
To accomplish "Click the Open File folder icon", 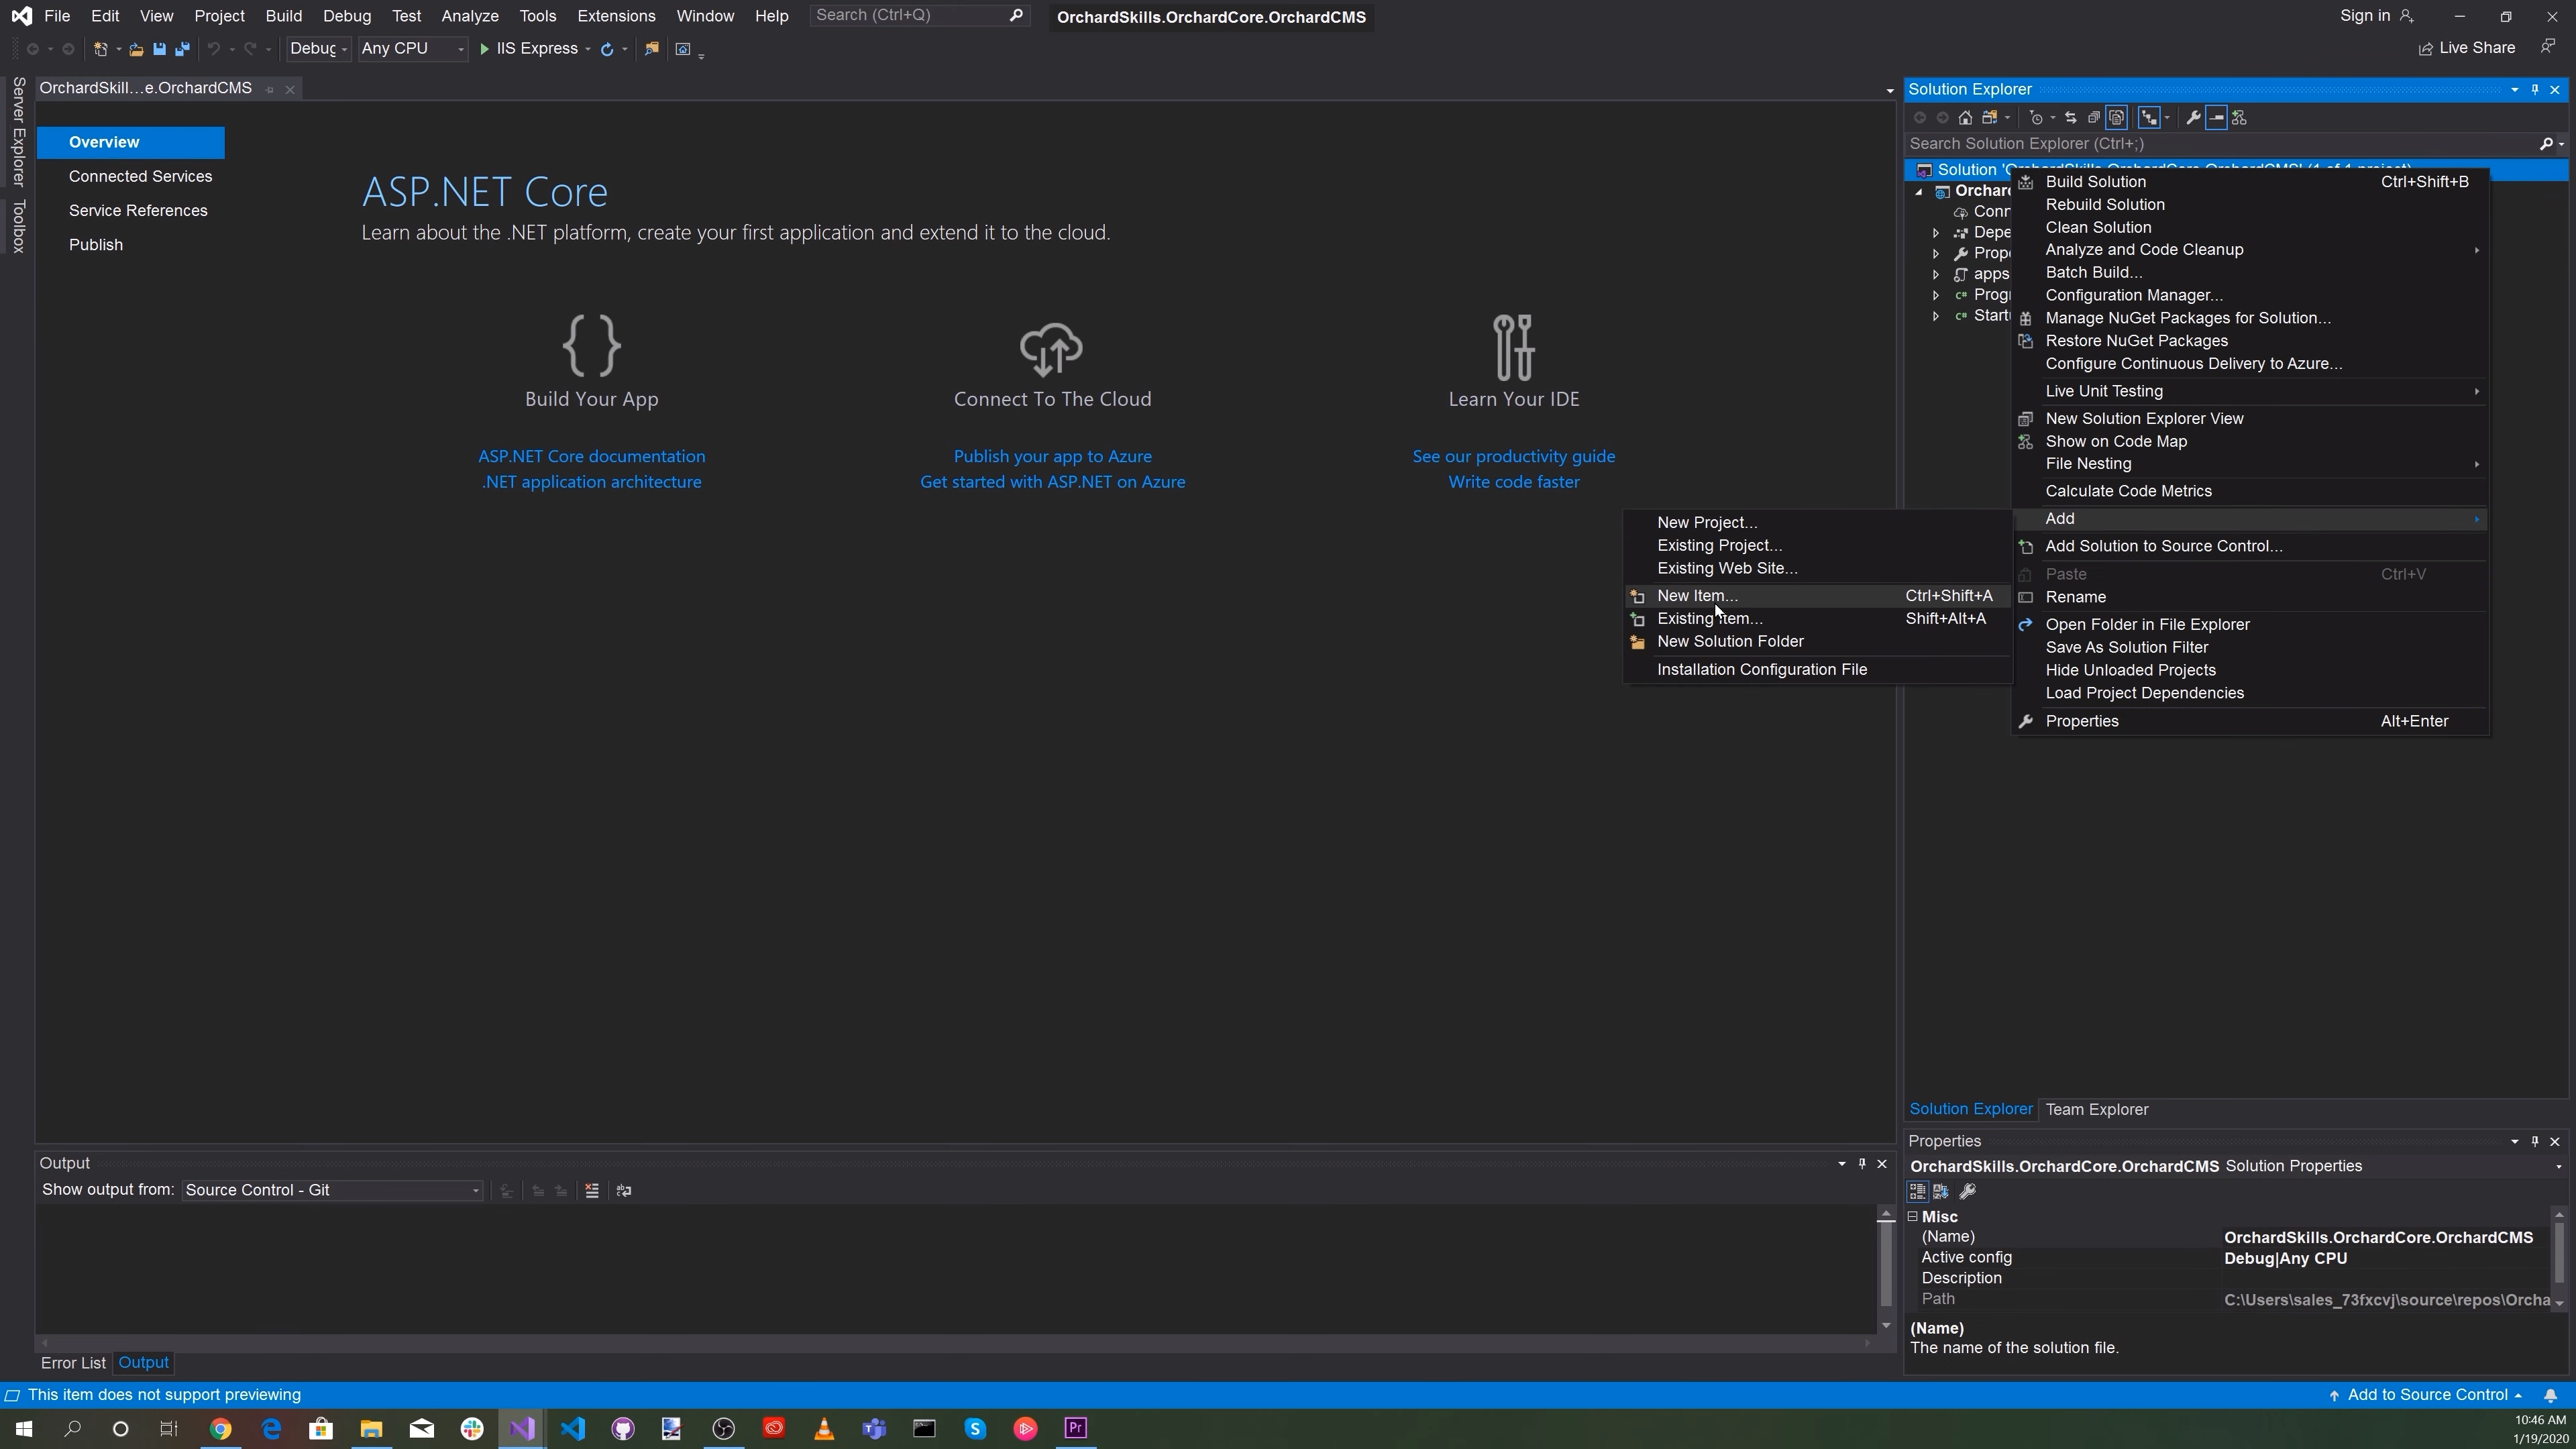I will (x=136, y=49).
